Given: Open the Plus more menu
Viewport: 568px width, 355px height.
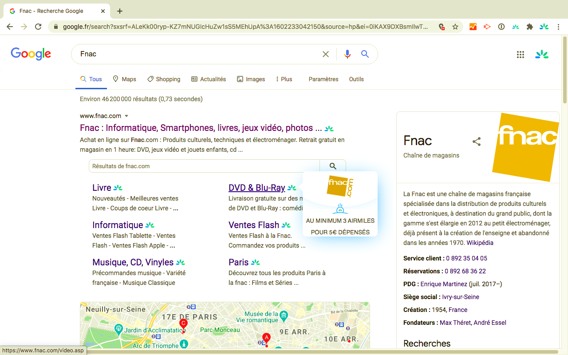Looking at the screenshot, I should 284,79.
